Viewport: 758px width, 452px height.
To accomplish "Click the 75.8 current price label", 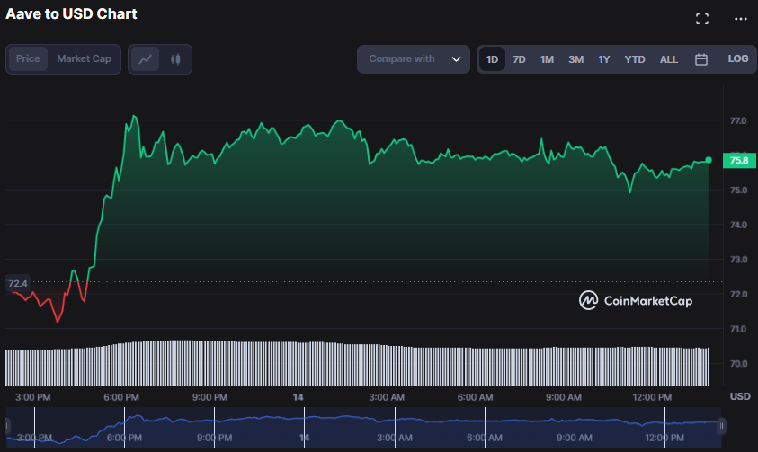I will coord(738,160).
